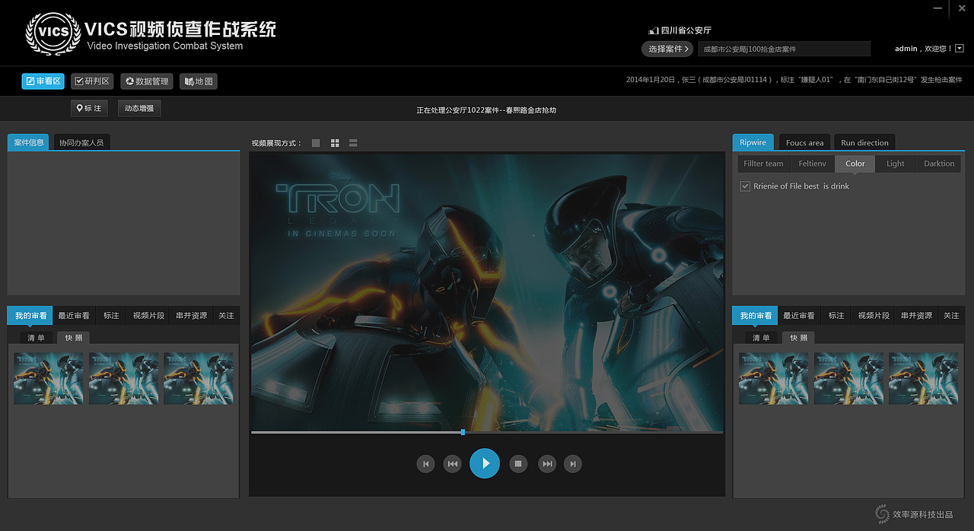The width and height of the screenshot is (974, 531).
Task: Click the 动态增强 dynamic enhance button
Action: pos(139,108)
